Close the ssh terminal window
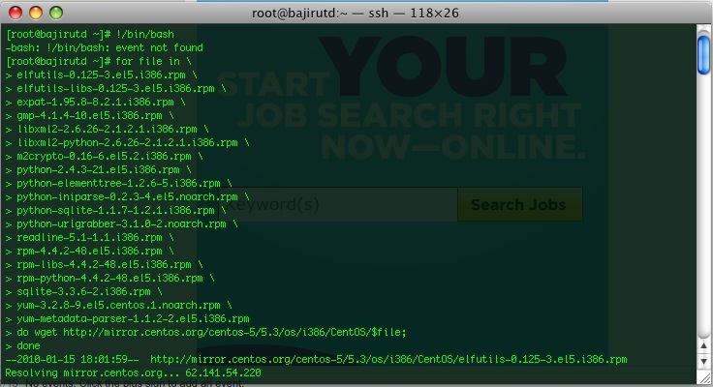 [15, 13]
